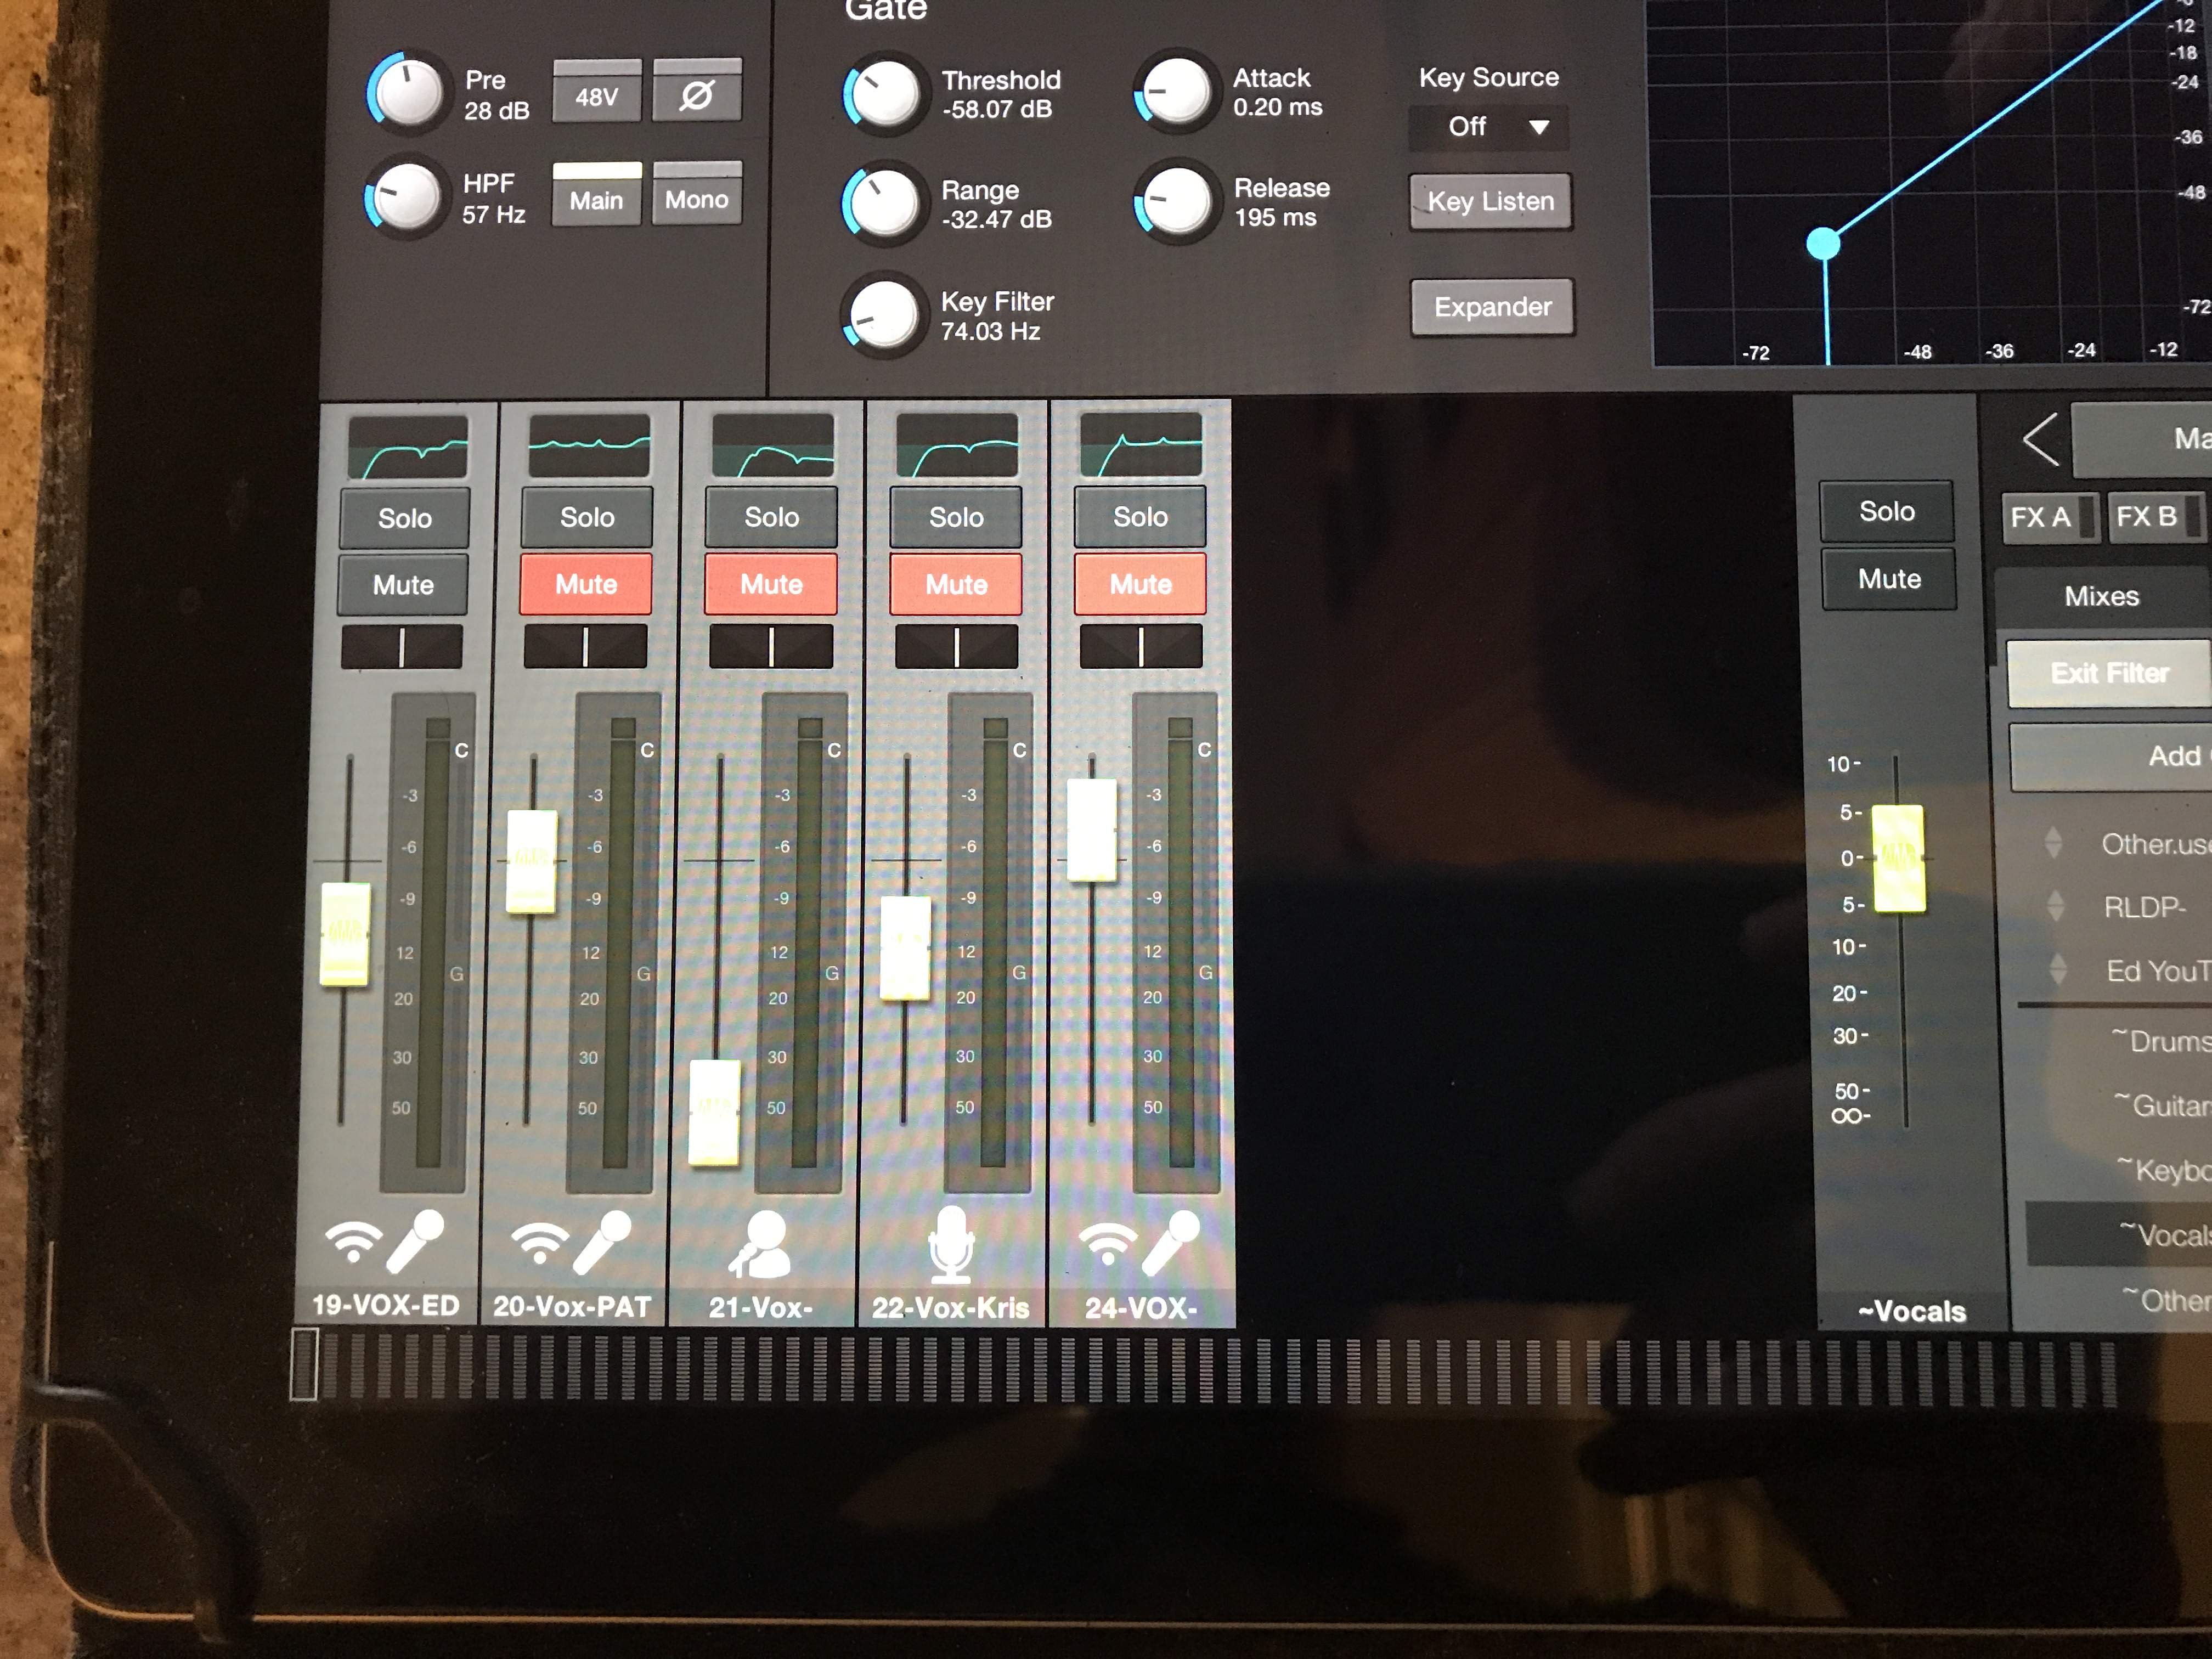Click the Add button in the mixes panel
The width and height of the screenshot is (2212, 1659).
pyautogui.click(x=2111, y=756)
